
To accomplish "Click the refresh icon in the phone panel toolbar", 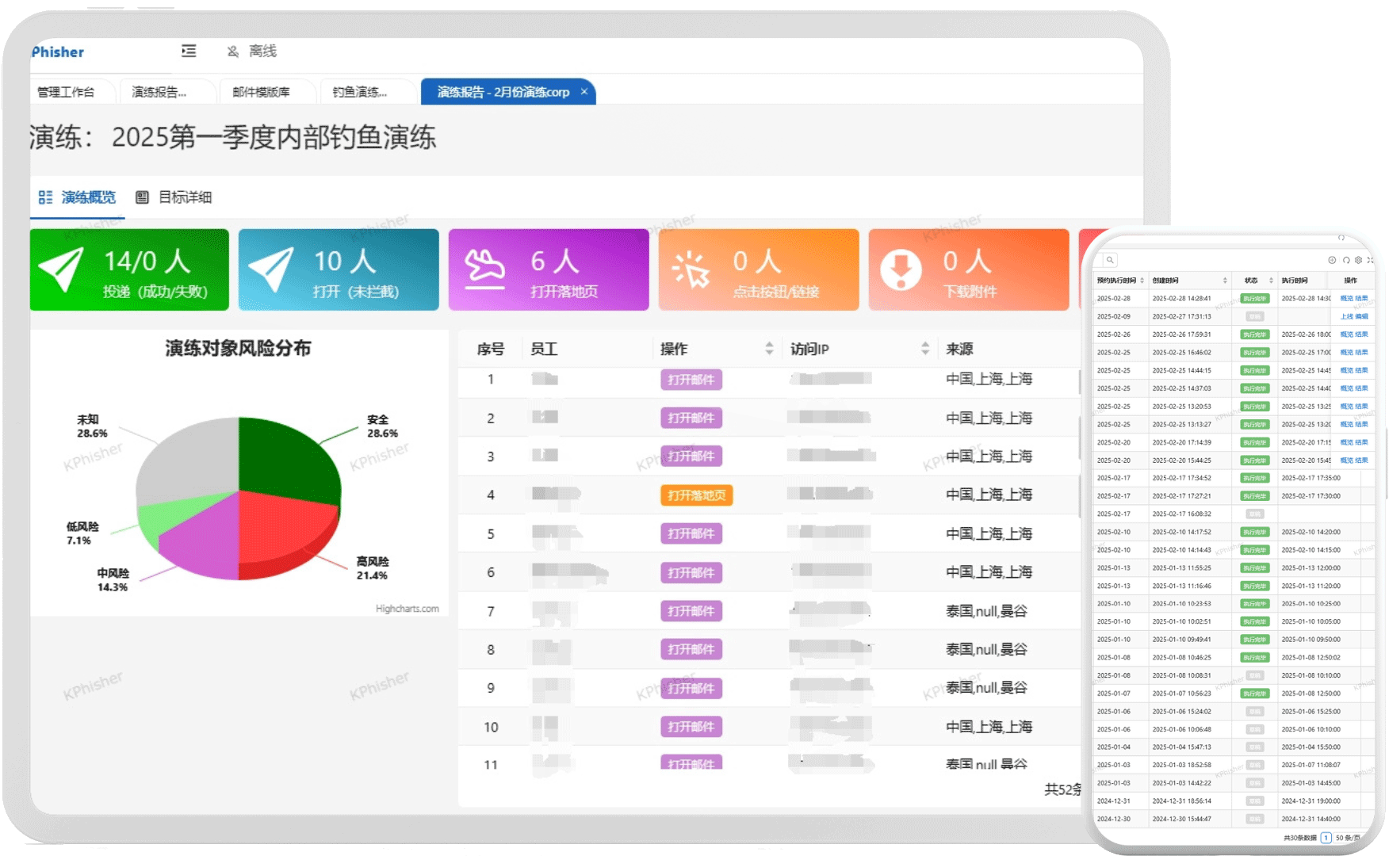I will coord(1345,260).
